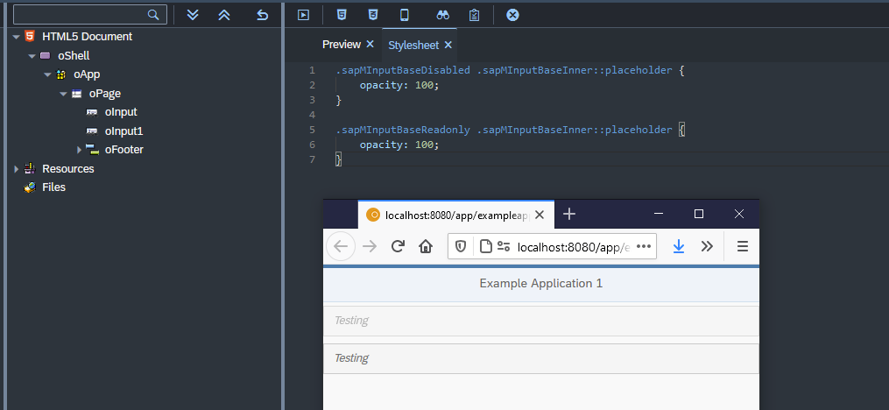Image resolution: width=889 pixels, height=410 pixels.
Task: Collapse the oPage tree node
Action: [63, 94]
